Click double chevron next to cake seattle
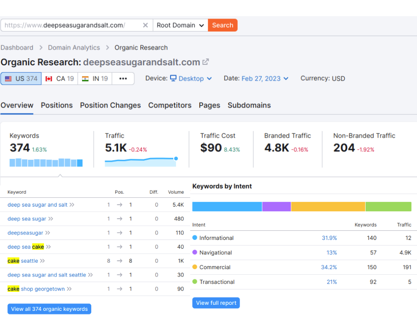 [42, 261]
